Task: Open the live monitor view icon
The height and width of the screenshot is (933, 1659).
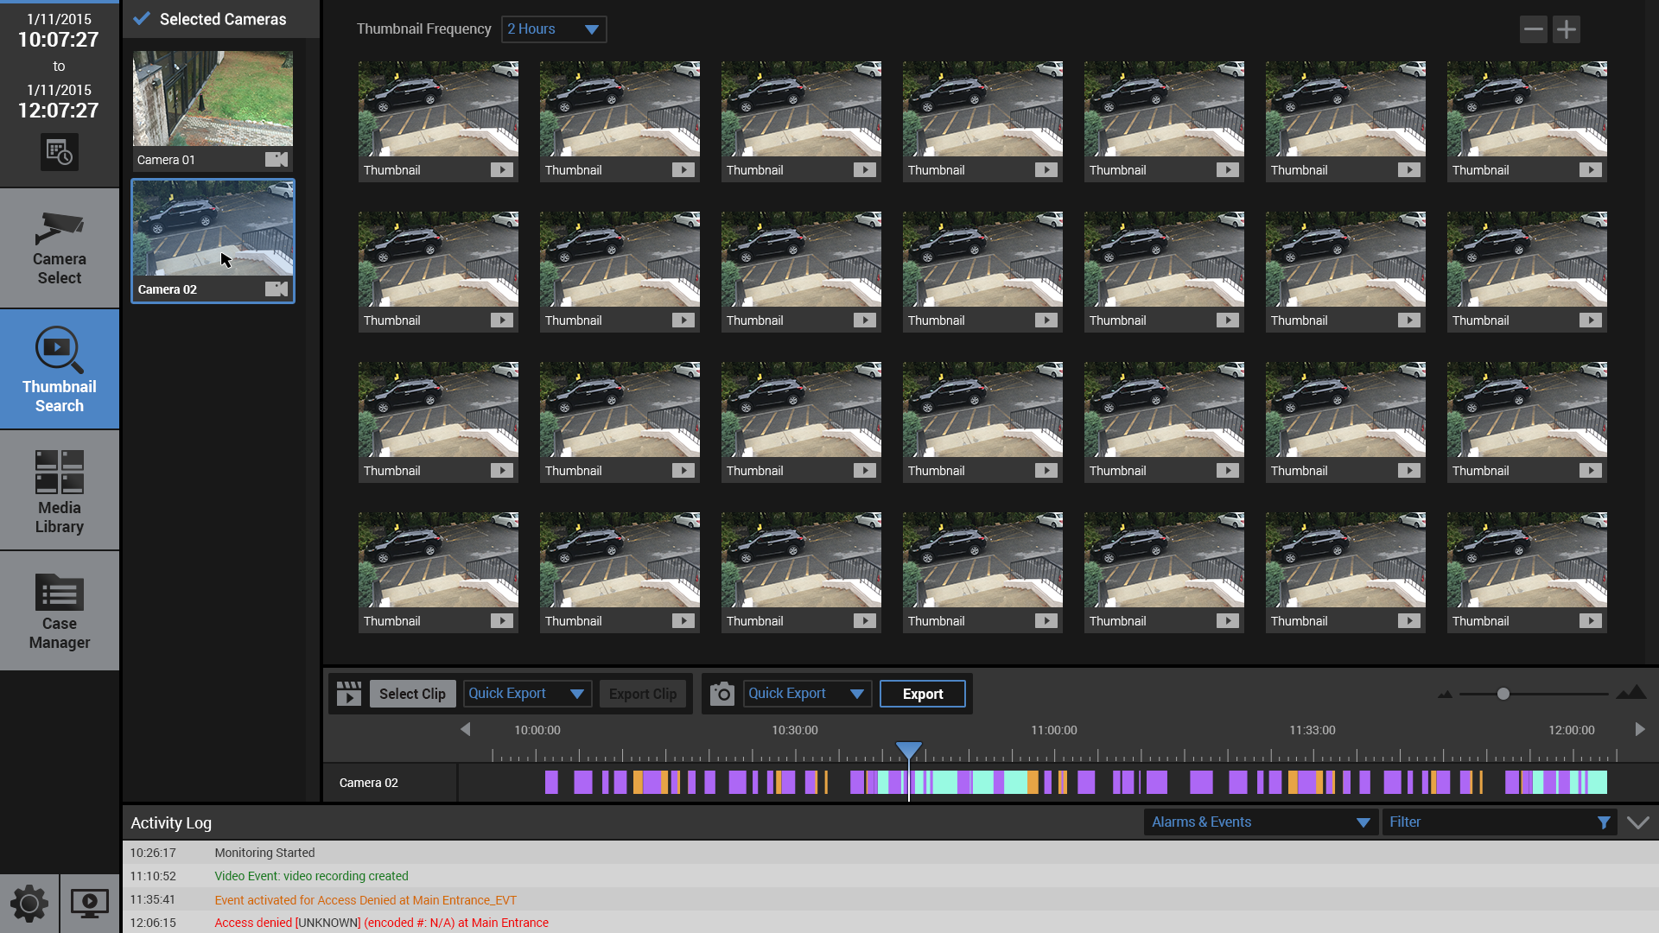Action: click(x=90, y=904)
